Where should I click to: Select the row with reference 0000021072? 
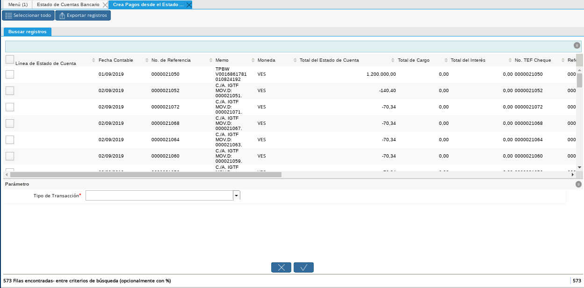[x=9, y=107]
